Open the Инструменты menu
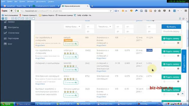189x106 pixels. 41,1
